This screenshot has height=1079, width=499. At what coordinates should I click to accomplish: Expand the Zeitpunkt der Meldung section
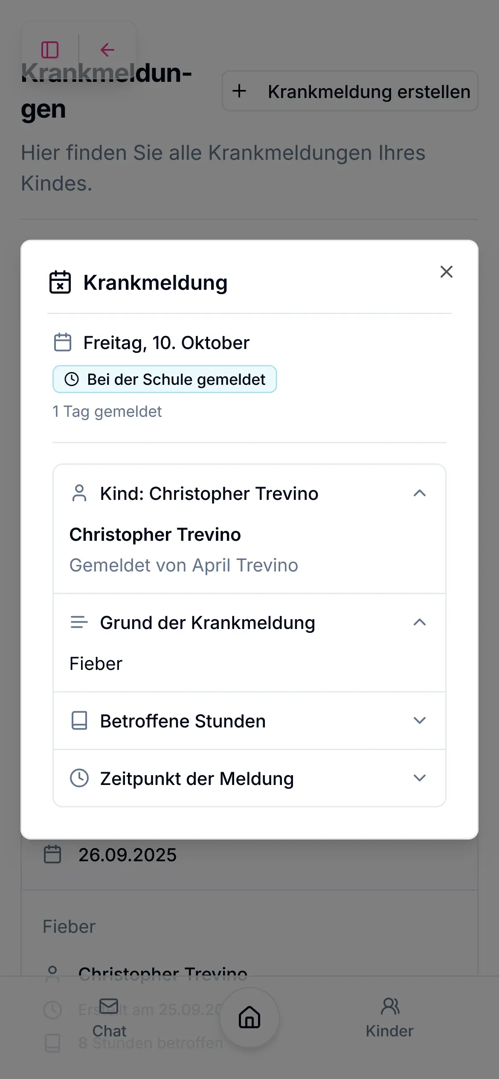pyautogui.click(x=420, y=778)
